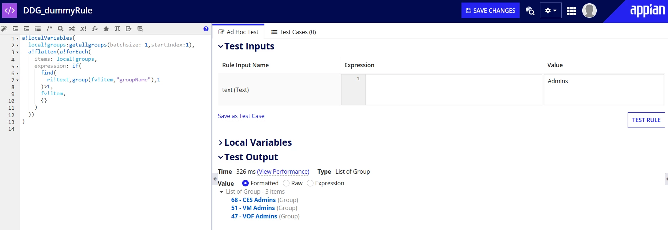Collapse the Test Inputs section
Image resolution: width=668 pixels, height=230 pixels.
(220, 47)
